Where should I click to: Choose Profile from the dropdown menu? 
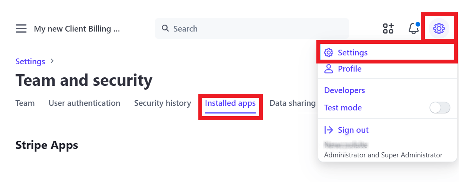349,69
